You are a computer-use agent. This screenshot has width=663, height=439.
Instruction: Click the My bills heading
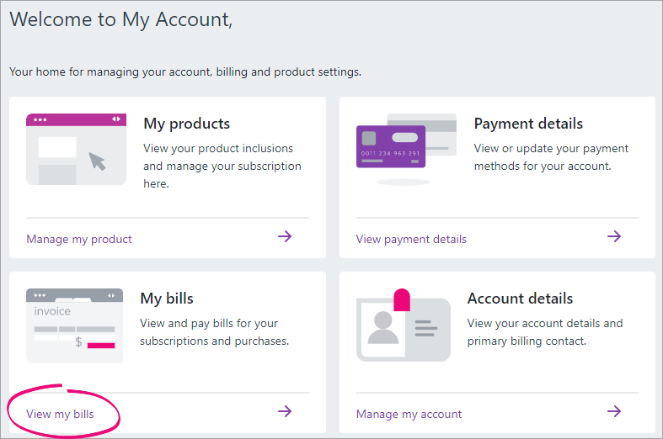tap(167, 299)
